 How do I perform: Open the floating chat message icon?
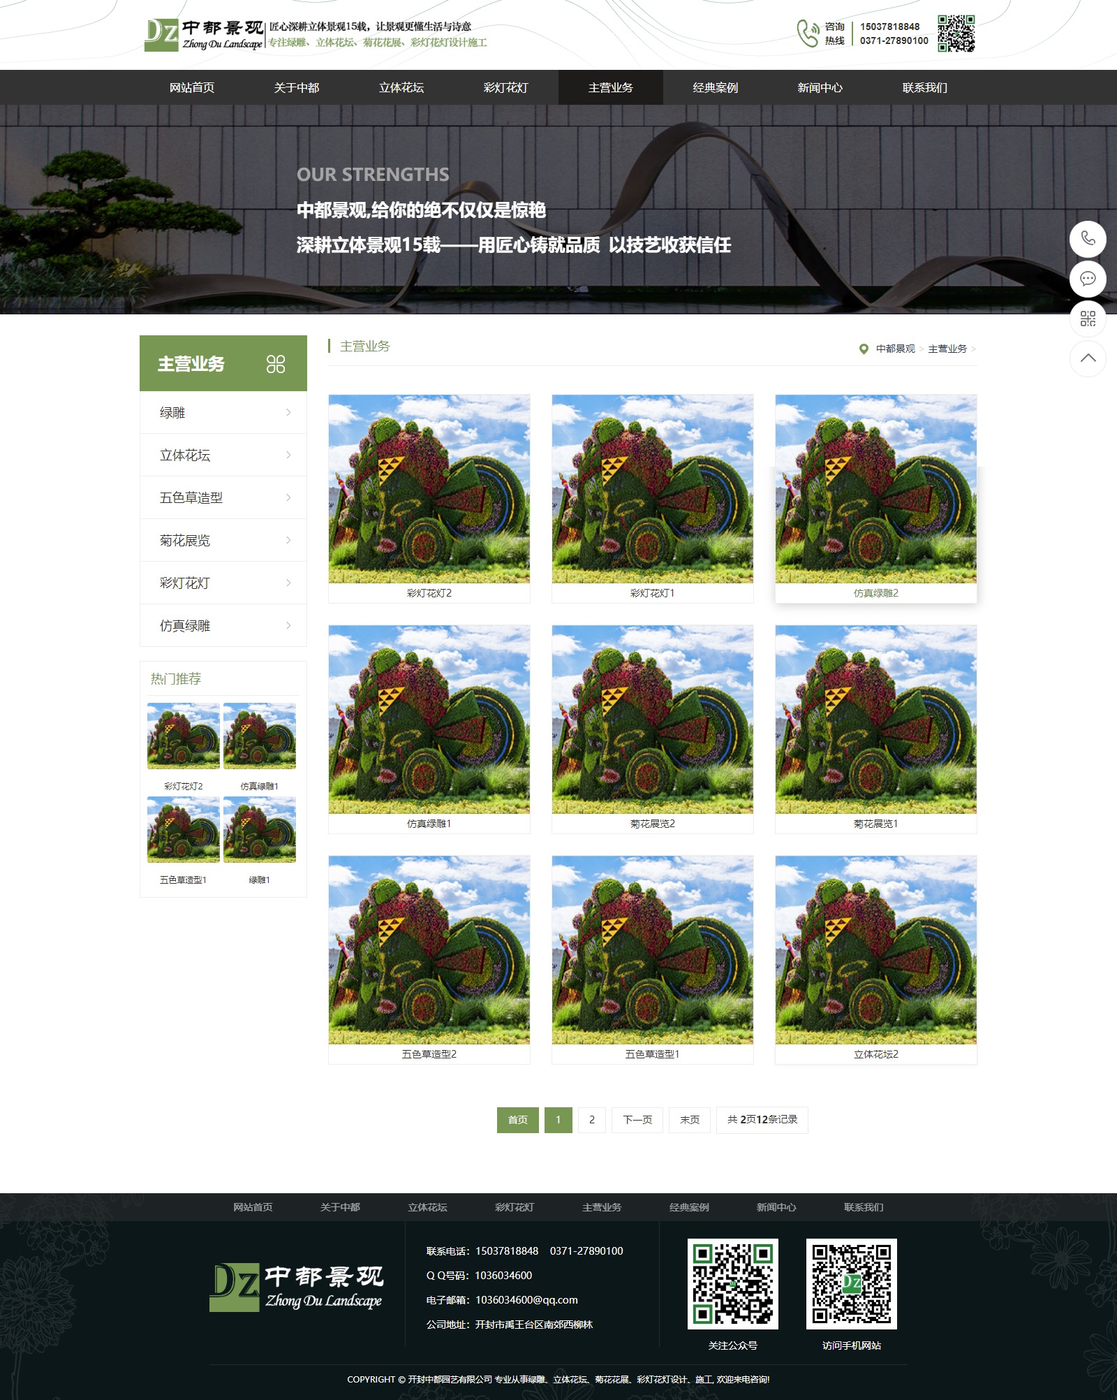pos(1088,279)
